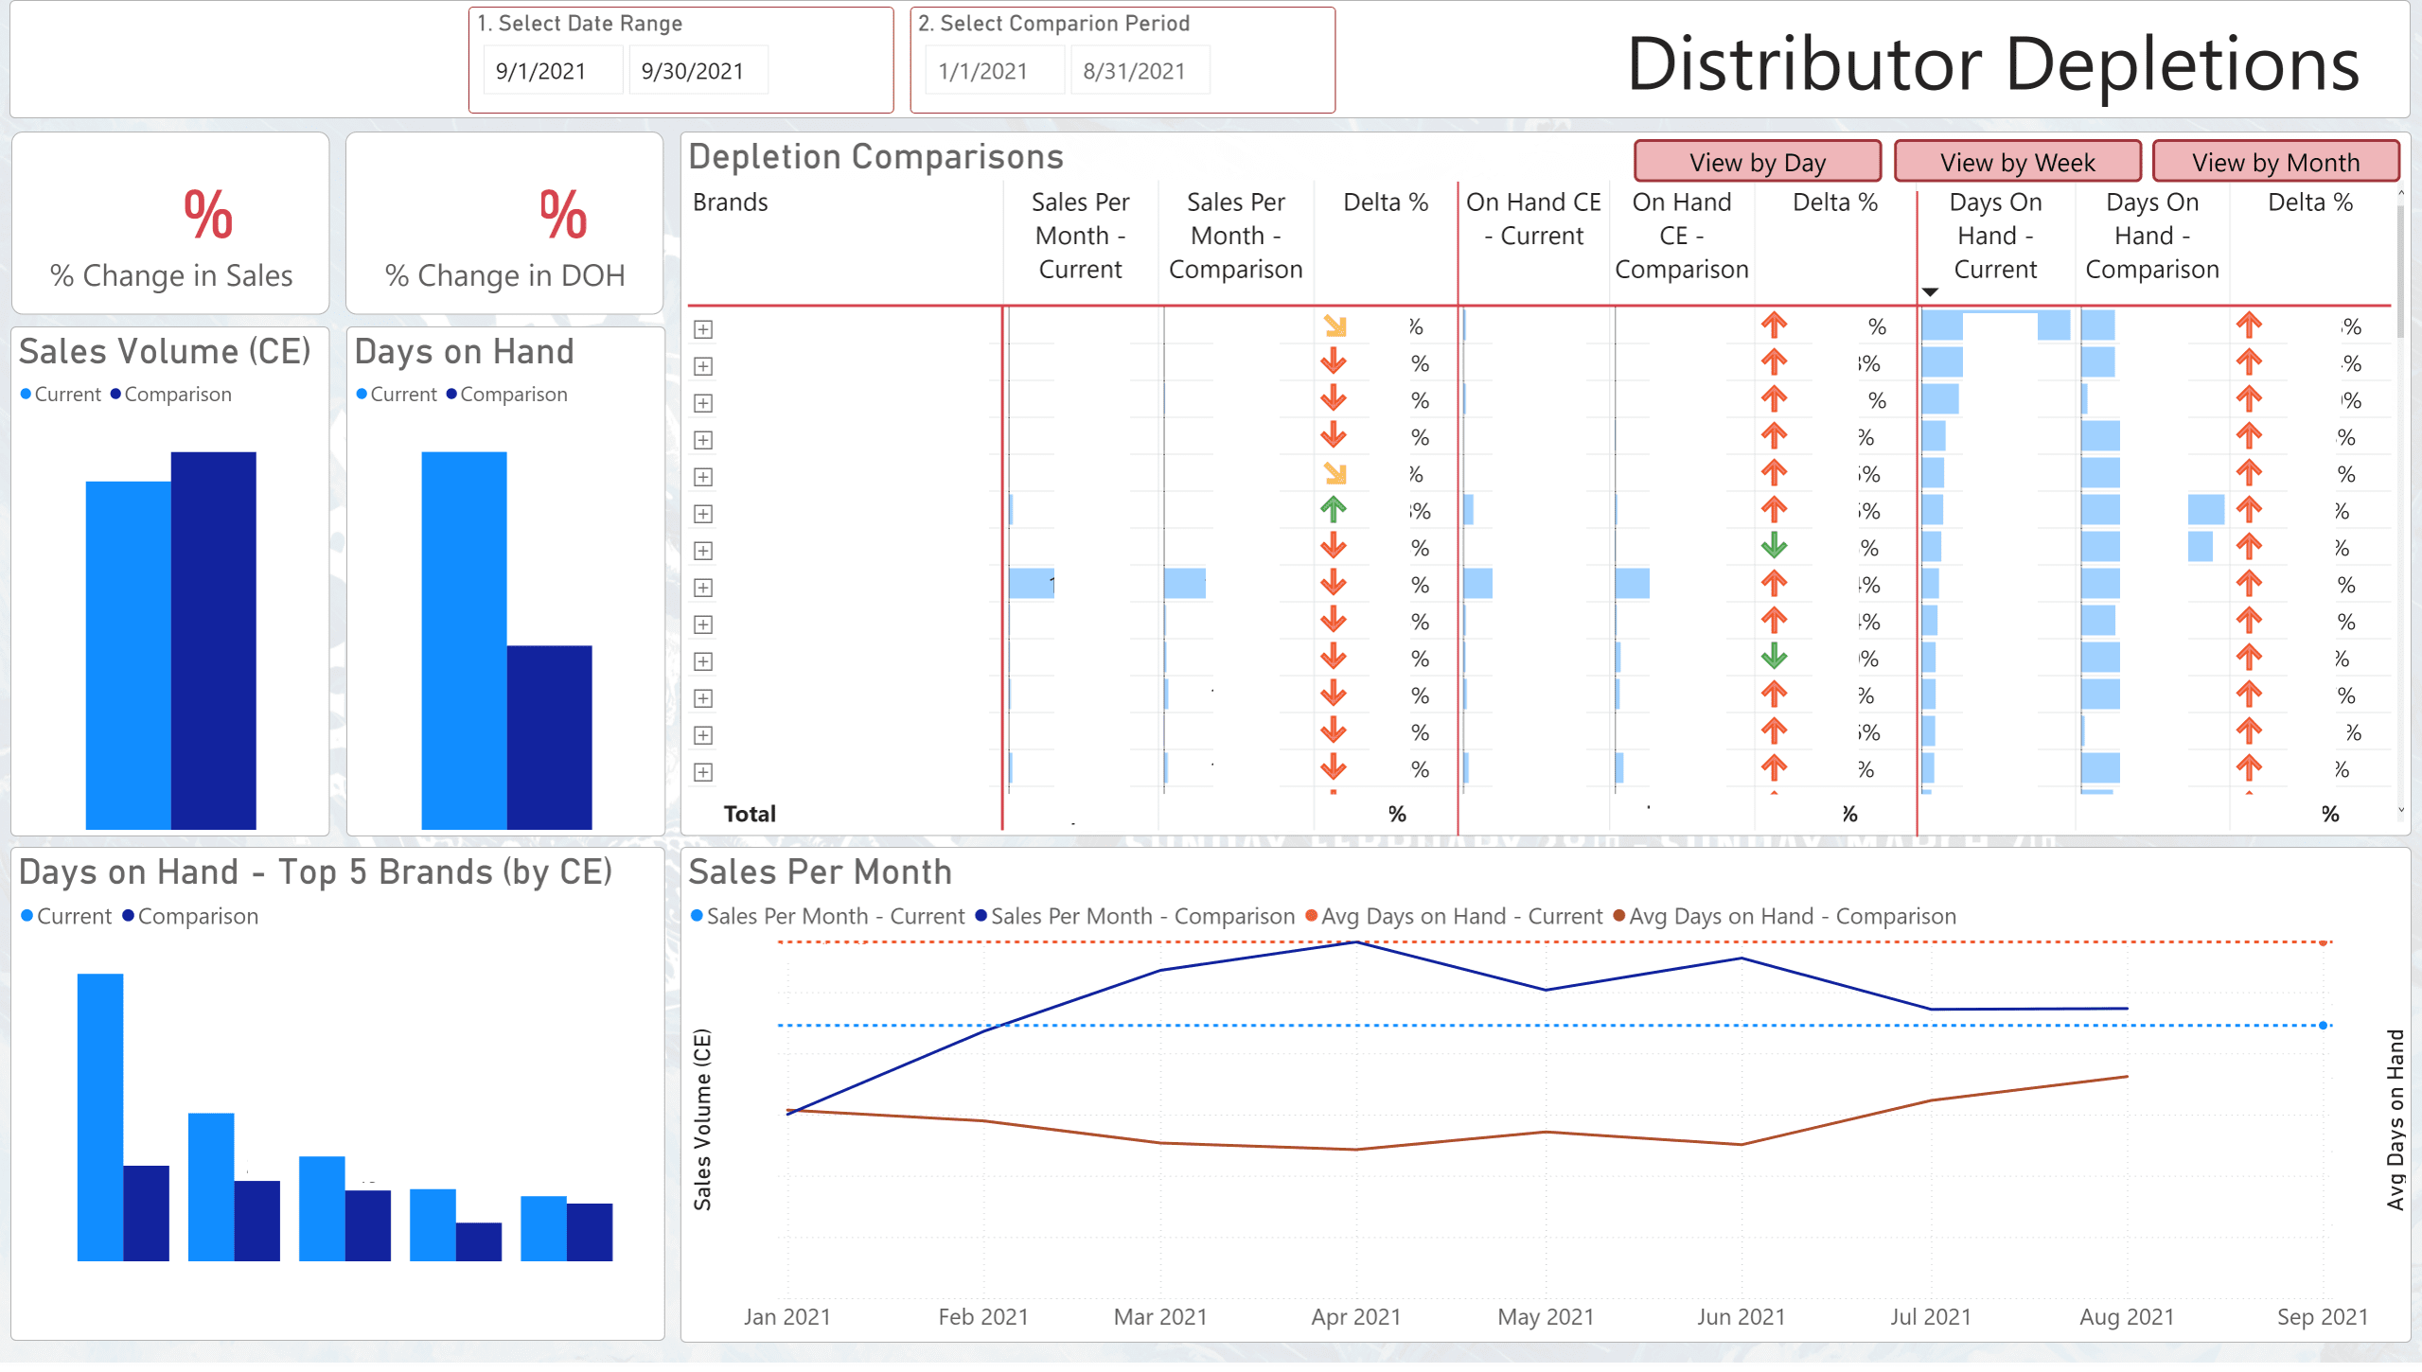Expand the last brand row plus icon
Viewport: 2422px width, 1372px height.
[x=702, y=772]
